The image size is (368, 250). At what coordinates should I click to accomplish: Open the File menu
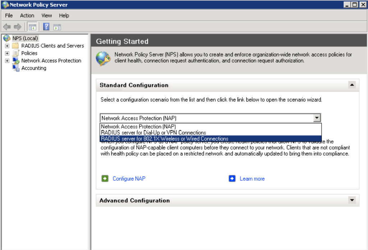point(9,15)
